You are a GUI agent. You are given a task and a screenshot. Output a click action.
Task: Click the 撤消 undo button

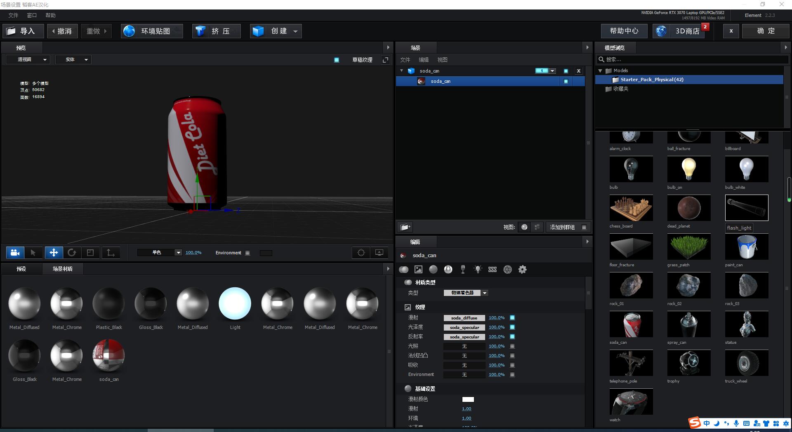62,31
